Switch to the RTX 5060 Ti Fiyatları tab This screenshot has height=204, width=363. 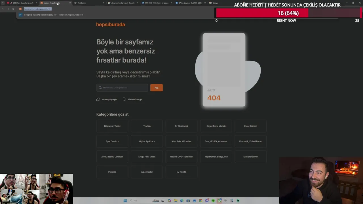(156, 3)
